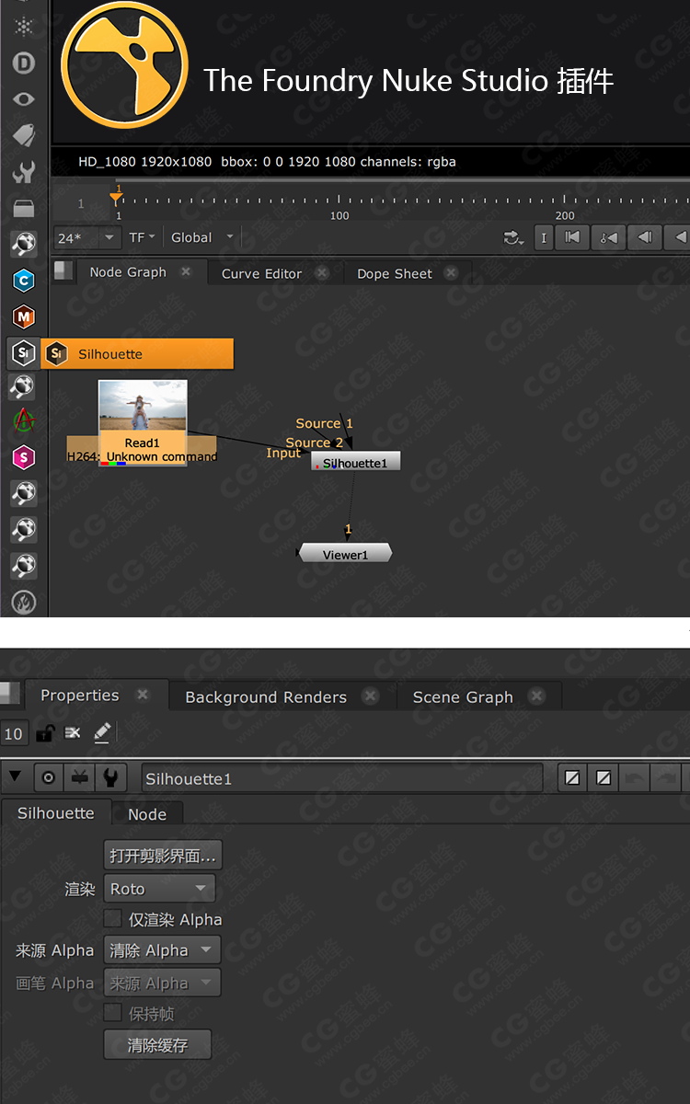Select the Properties tab
Viewport: 690px width, 1104px height.
tap(80, 696)
